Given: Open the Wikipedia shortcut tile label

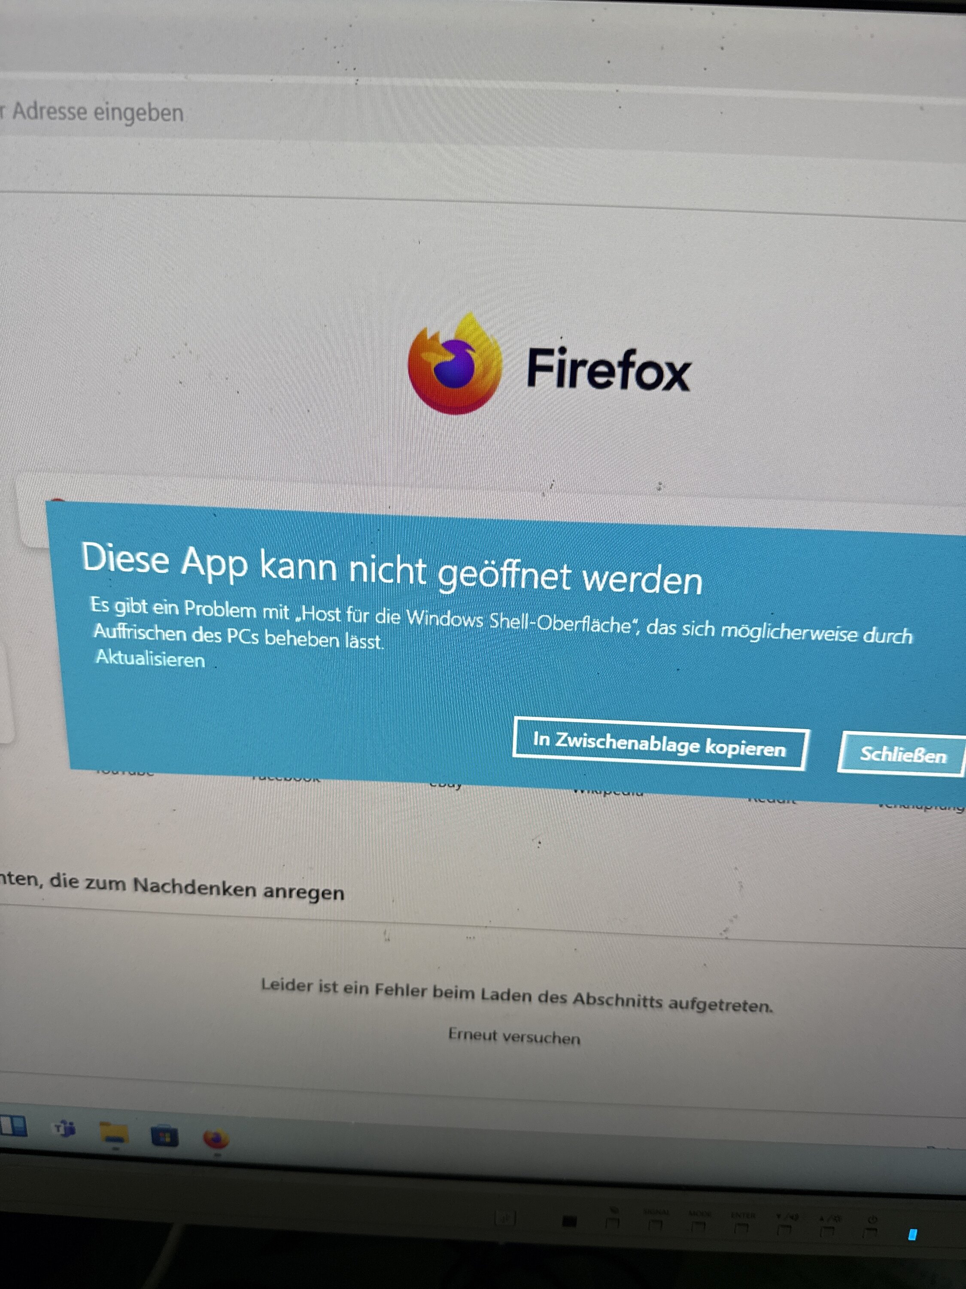Looking at the screenshot, I should coord(608,792).
